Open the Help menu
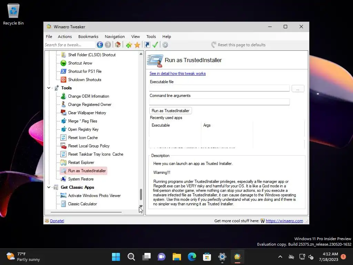 [x=167, y=37]
